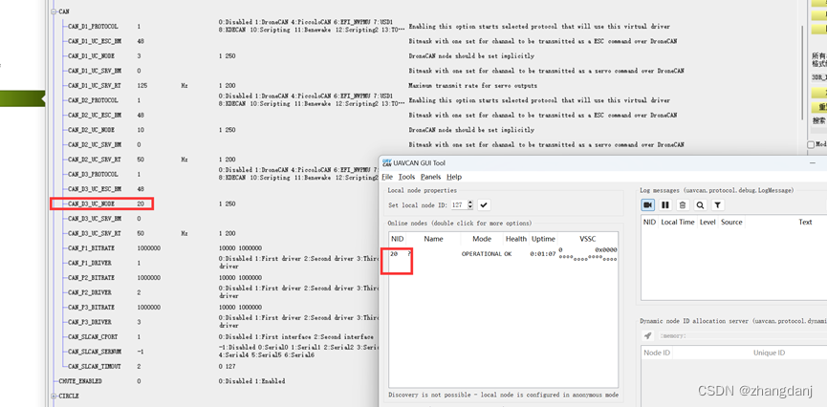Click OPERATIONAL mode cell of node 20

click(482, 253)
